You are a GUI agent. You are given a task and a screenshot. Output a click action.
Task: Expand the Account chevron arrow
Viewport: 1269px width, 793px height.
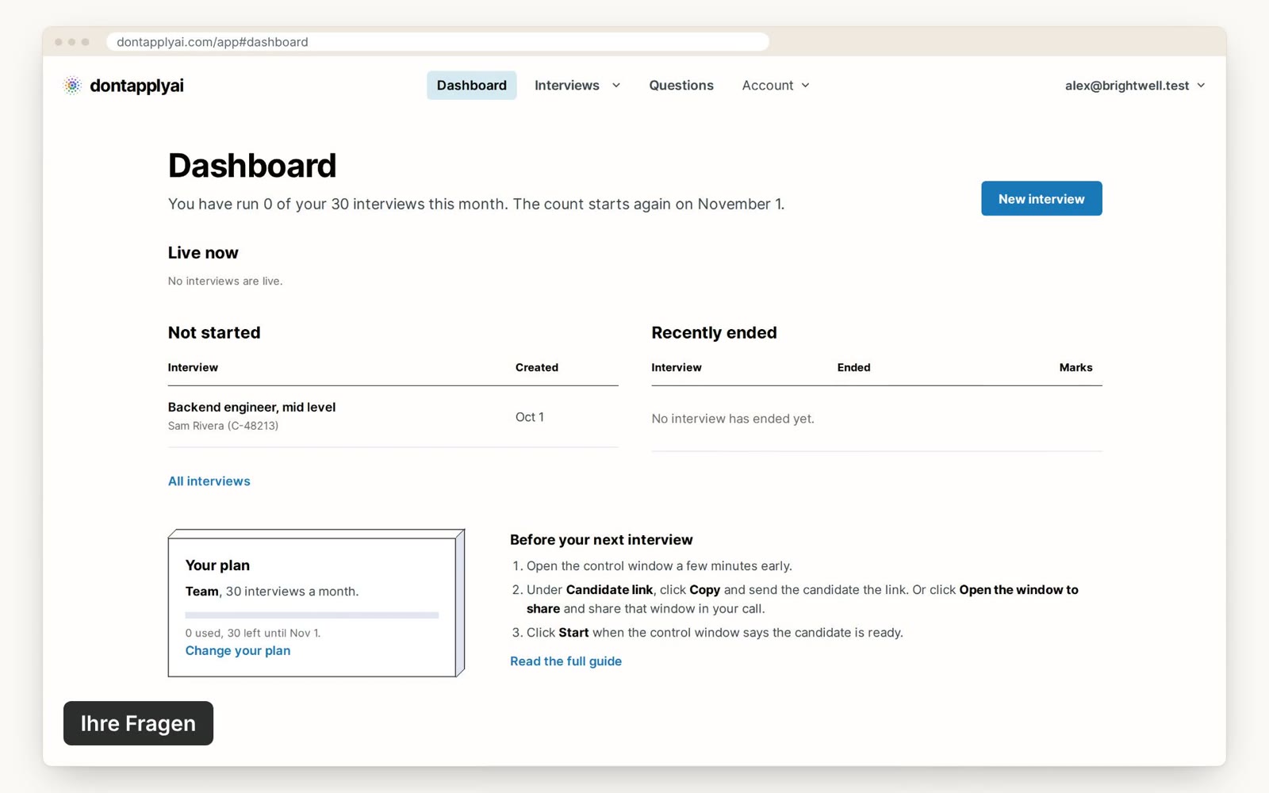[806, 86]
